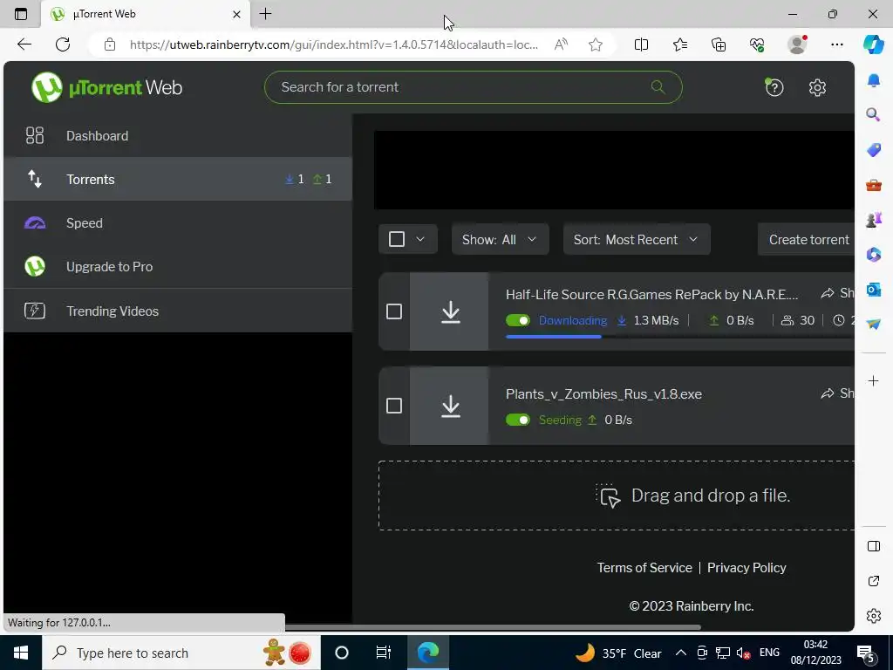Viewport: 893px width, 670px height.
Task: Check the Half-Life Source torrent checkbox
Action: coord(394,311)
